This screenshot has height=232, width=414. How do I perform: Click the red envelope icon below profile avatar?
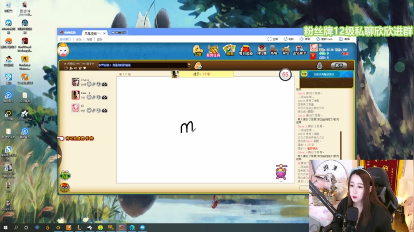313,56
